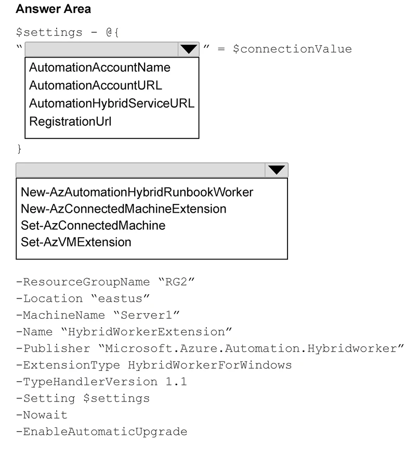The width and height of the screenshot is (420, 454).
Task: Select AutomationAccountName option
Action: [100, 68]
